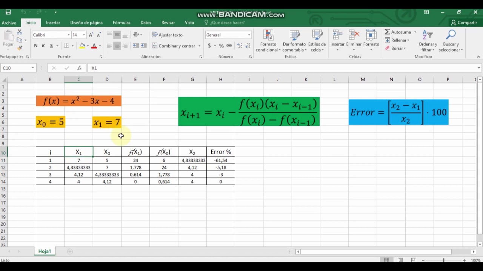Open the Archivo menu
Image resolution: width=483 pixels, height=271 pixels.
click(9, 23)
